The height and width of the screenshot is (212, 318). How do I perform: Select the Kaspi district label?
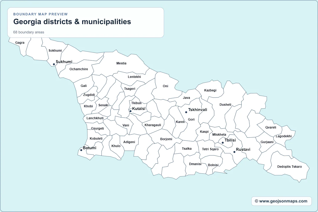(x=204, y=132)
